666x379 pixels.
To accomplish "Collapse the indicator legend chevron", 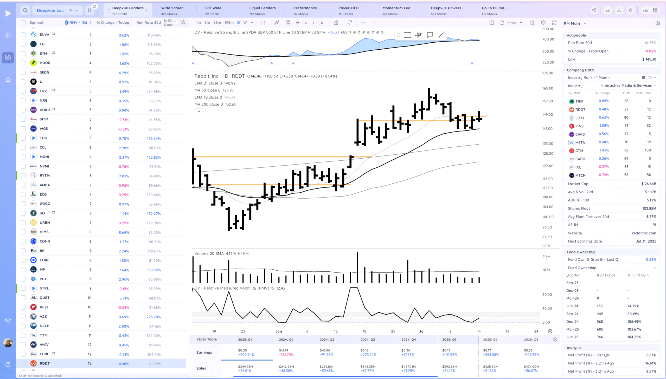I will (x=199, y=111).
